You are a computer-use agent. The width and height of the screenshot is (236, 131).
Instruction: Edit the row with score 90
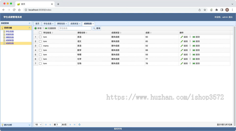[184, 37]
